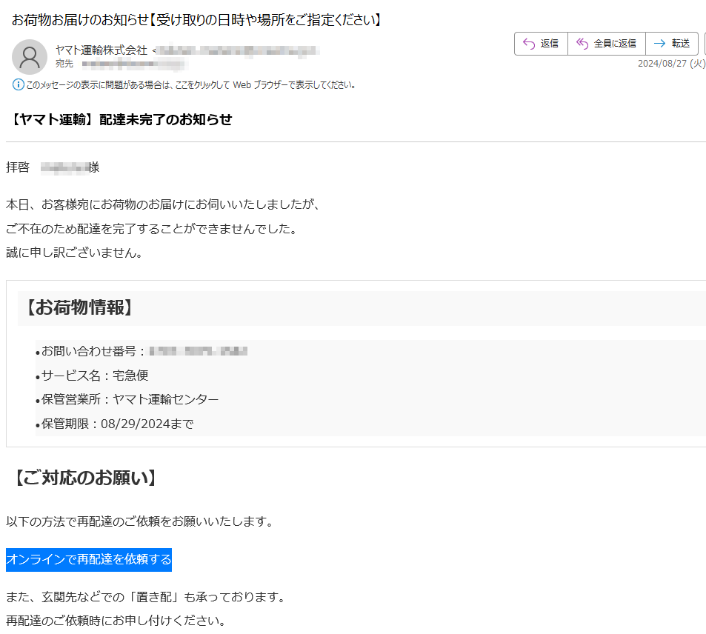The width and height of the screenshot is (706, 634).
Task: Click the reply arrow icon
Action: [529, 44]
